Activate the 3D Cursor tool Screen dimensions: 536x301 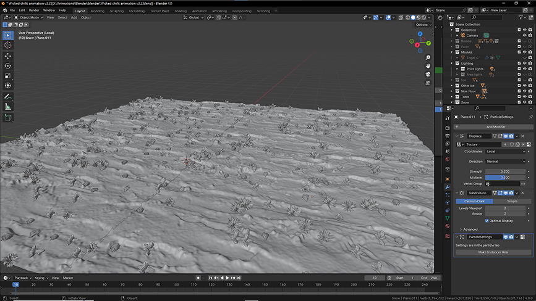[8, 45]
